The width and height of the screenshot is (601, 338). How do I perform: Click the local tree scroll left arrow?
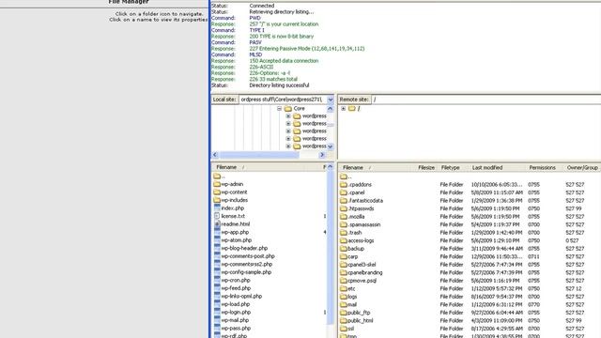click(x=215, y=155)
